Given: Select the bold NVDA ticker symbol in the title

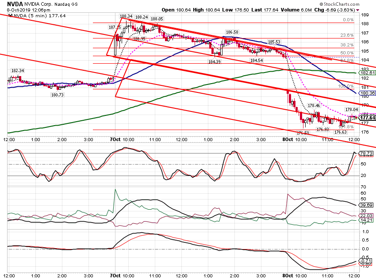Looking at the screenshot, I should [15, 4].
